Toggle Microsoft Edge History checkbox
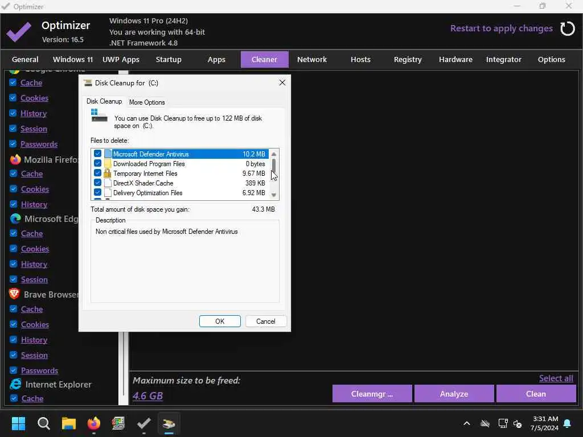Screen dimensions: 583x437 [14, 264]
